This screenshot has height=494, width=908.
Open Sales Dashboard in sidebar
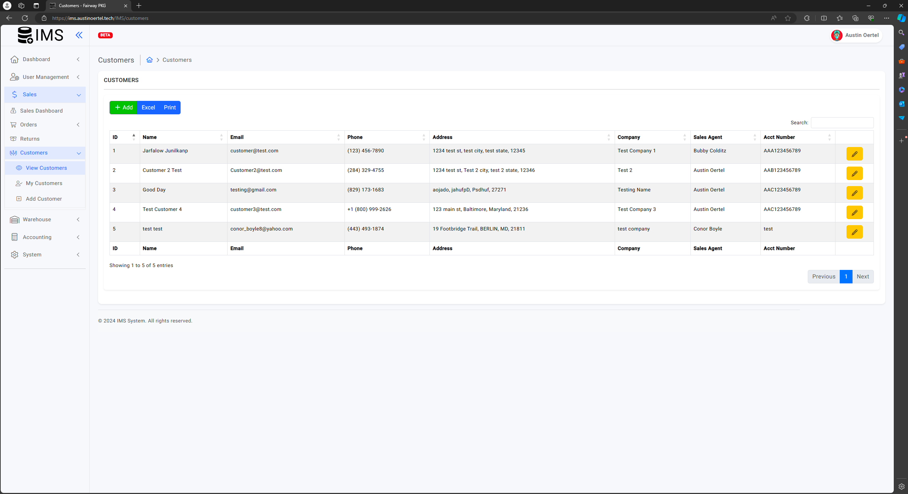point(41,111)
